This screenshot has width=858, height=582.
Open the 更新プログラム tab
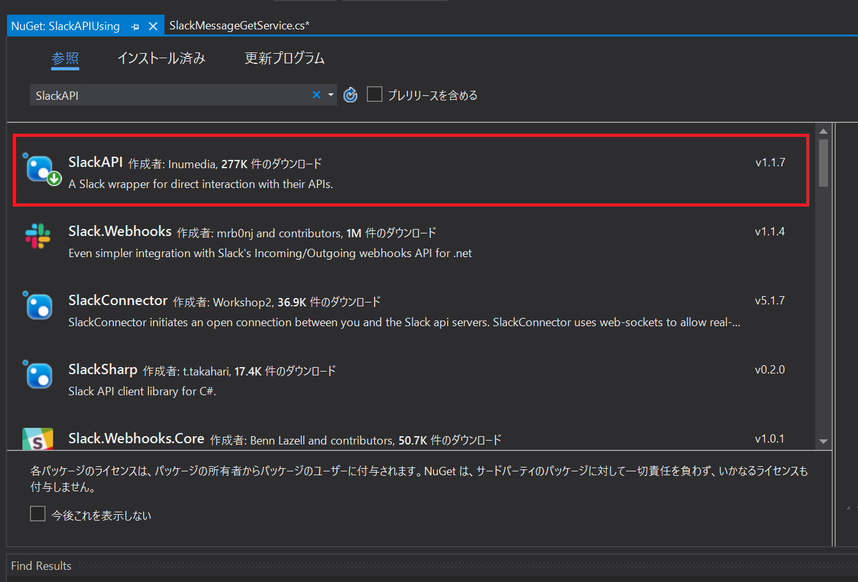284,58
